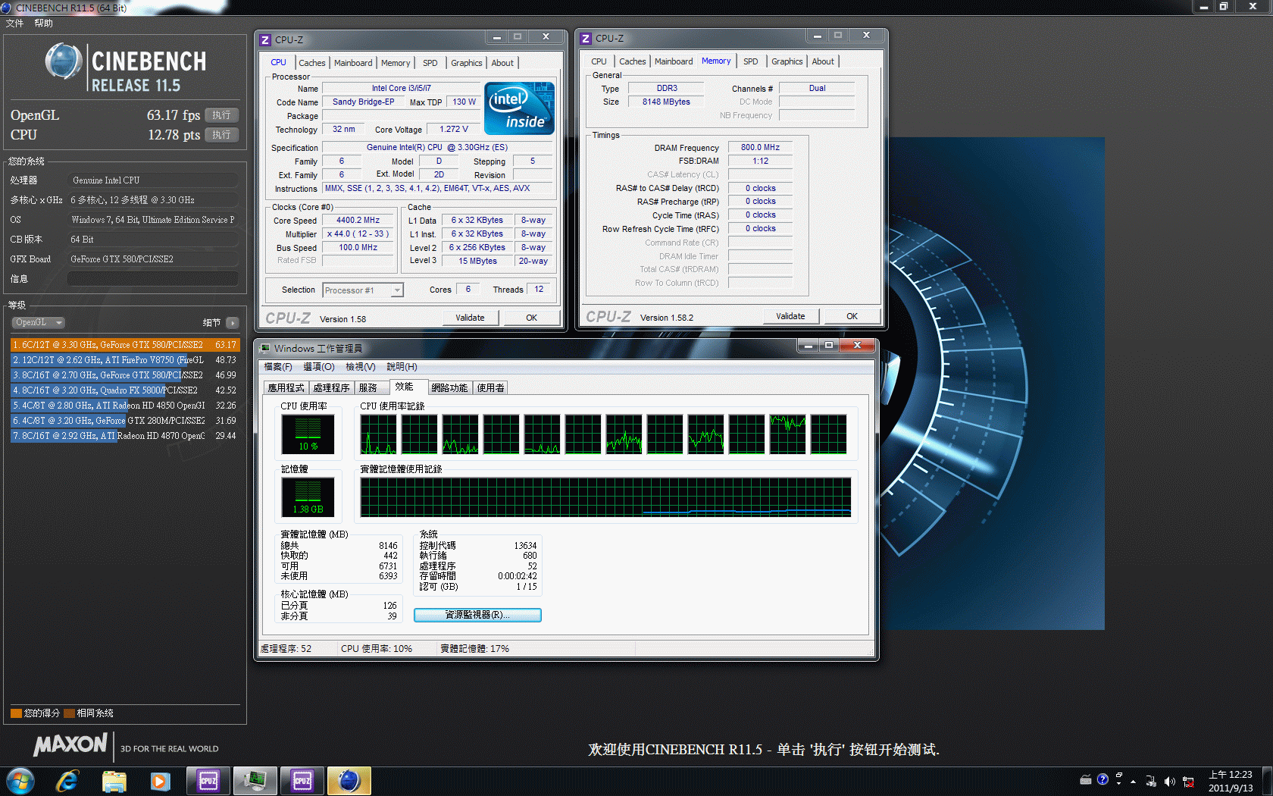Screen dimensions: 1273x796
Task: Click the 信息 info input field
Action: click(x=153, y=279)
